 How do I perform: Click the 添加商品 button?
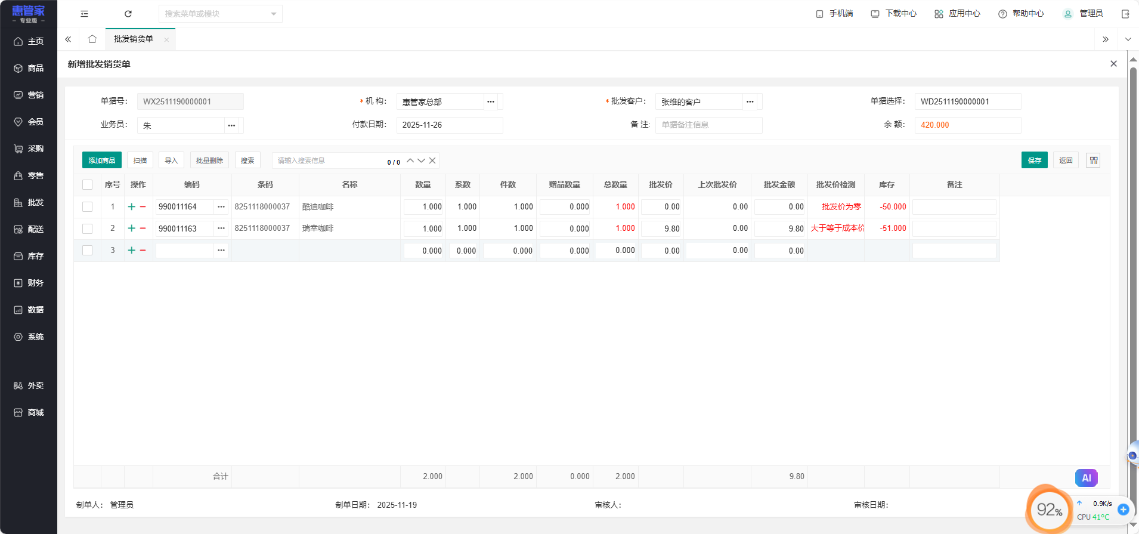pos(102,160)
